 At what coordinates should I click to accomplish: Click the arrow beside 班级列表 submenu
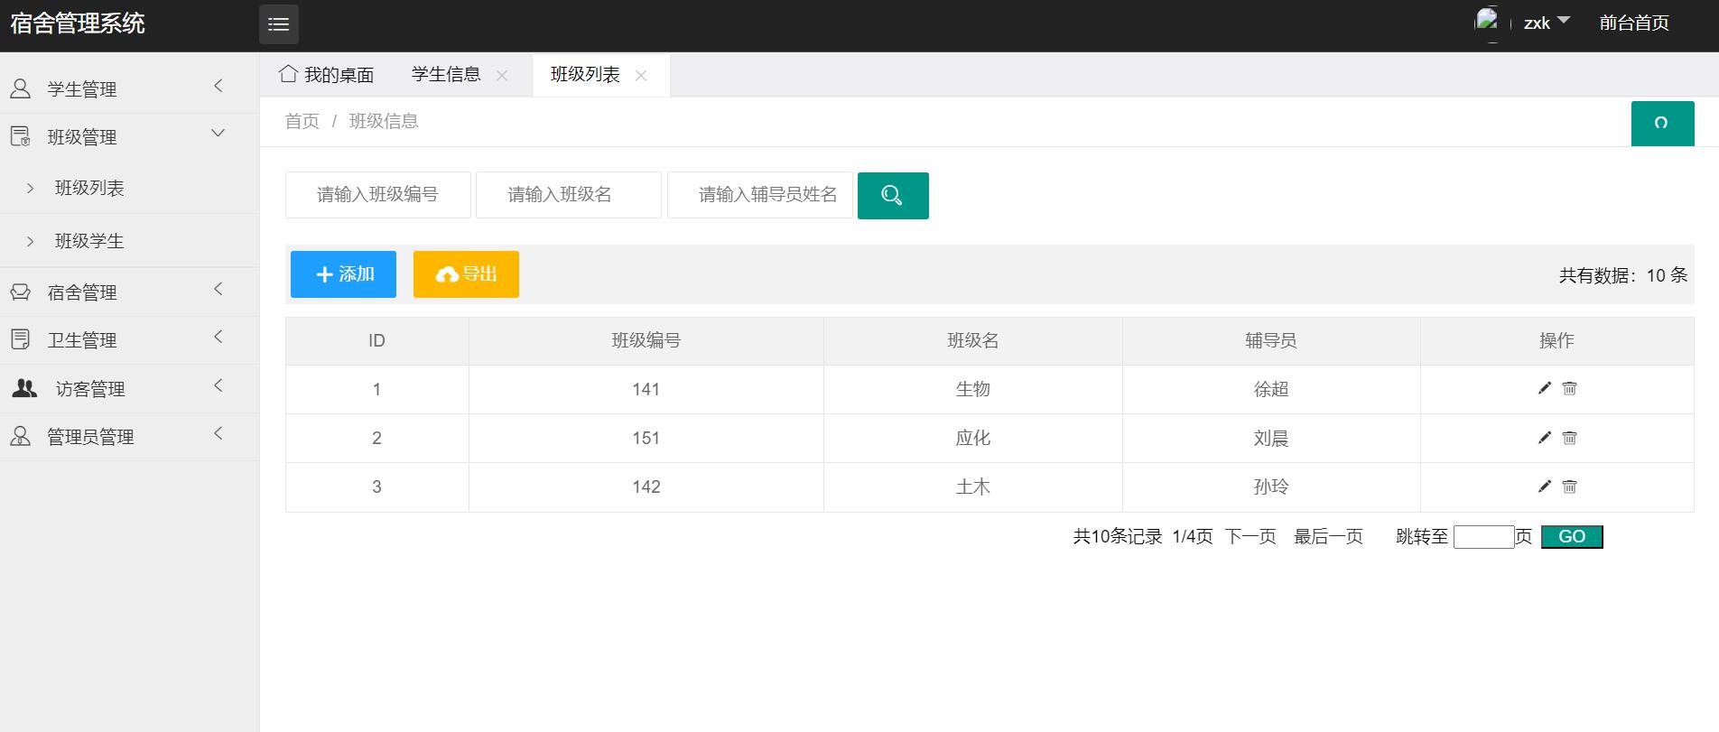pos(31,188)
